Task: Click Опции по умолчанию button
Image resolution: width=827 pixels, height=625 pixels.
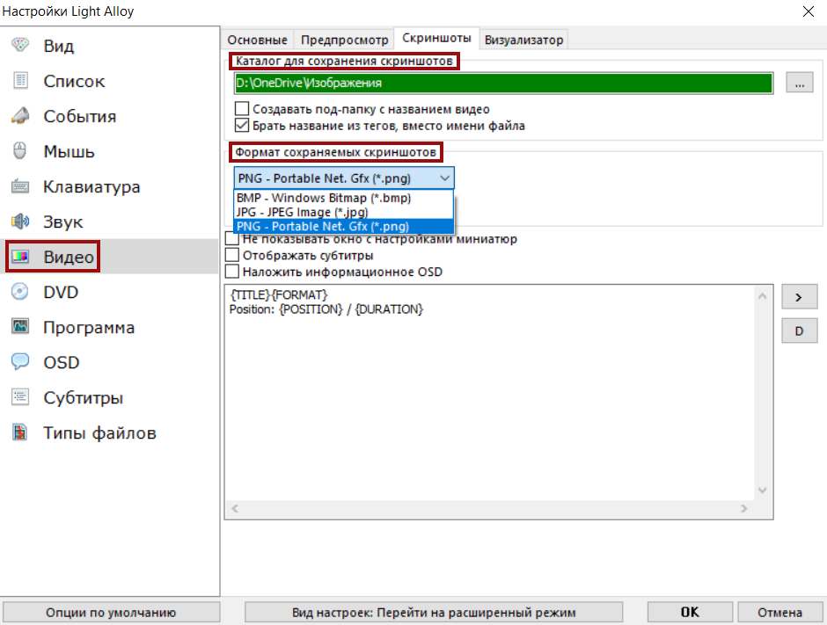Action: (111, 613)
